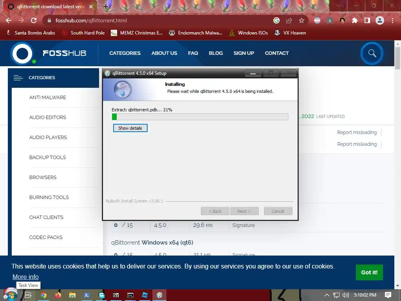Viewport: 401px width, 301px height.
Task: Click the FossHub search magnifier icon
Action: tap(372, 53)
